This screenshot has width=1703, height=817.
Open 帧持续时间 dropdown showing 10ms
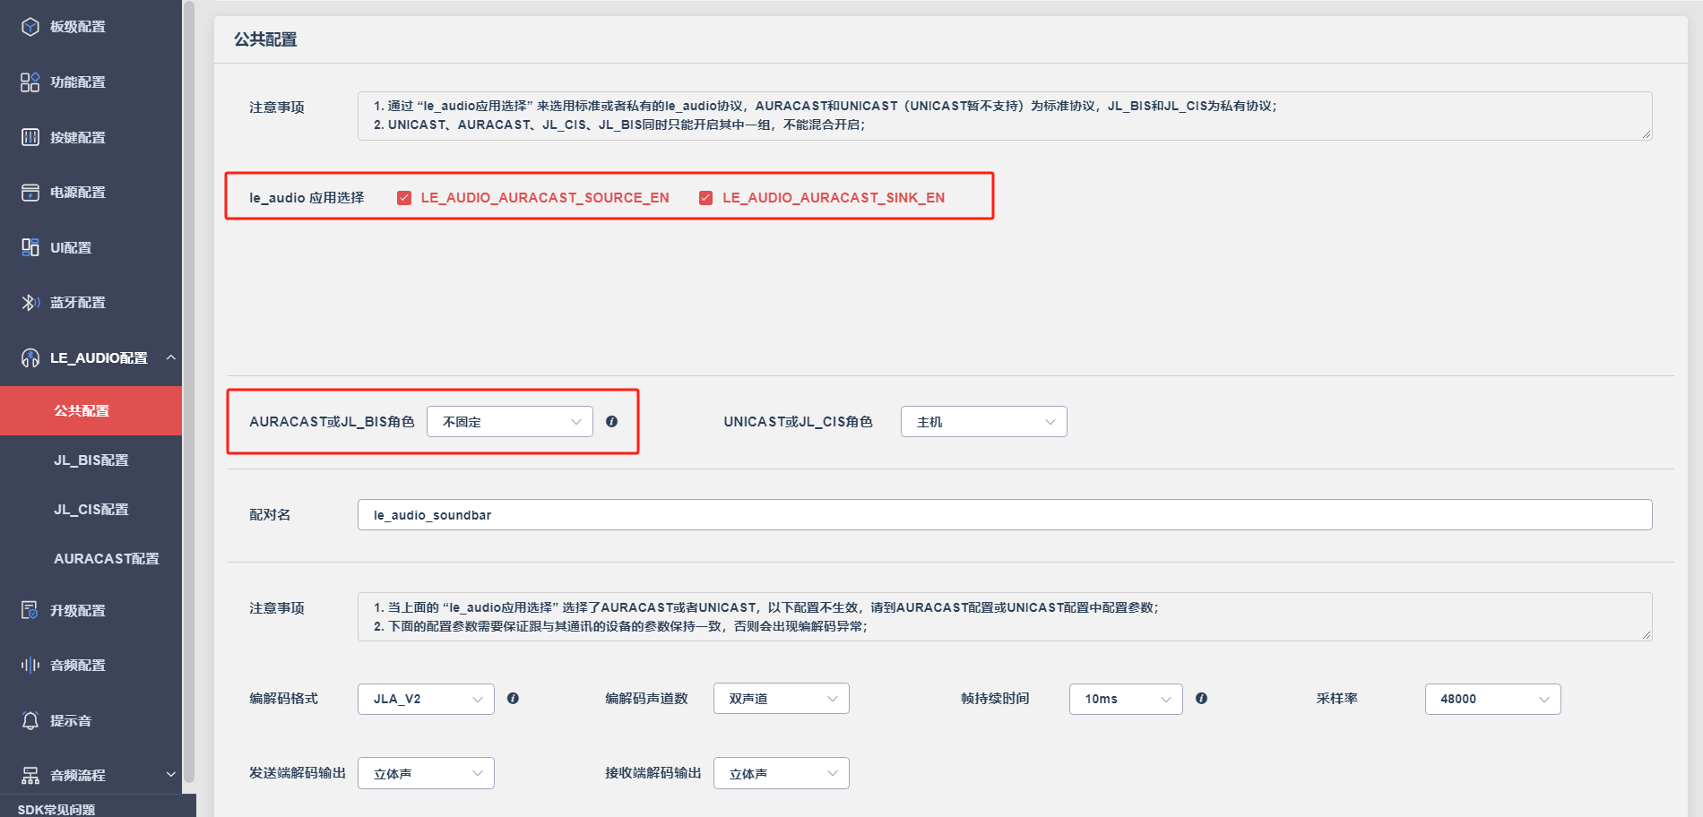1126,699
